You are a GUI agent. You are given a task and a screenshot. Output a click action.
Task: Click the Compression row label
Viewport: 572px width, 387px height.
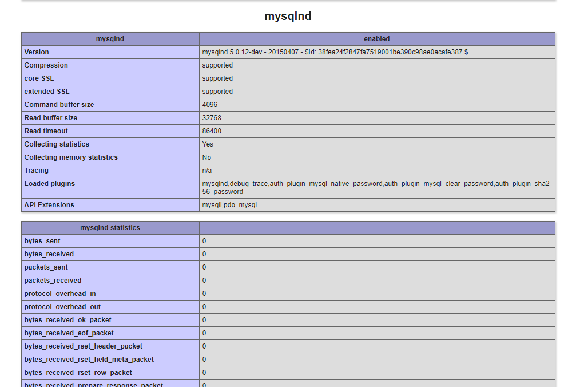tap(46, 65)
